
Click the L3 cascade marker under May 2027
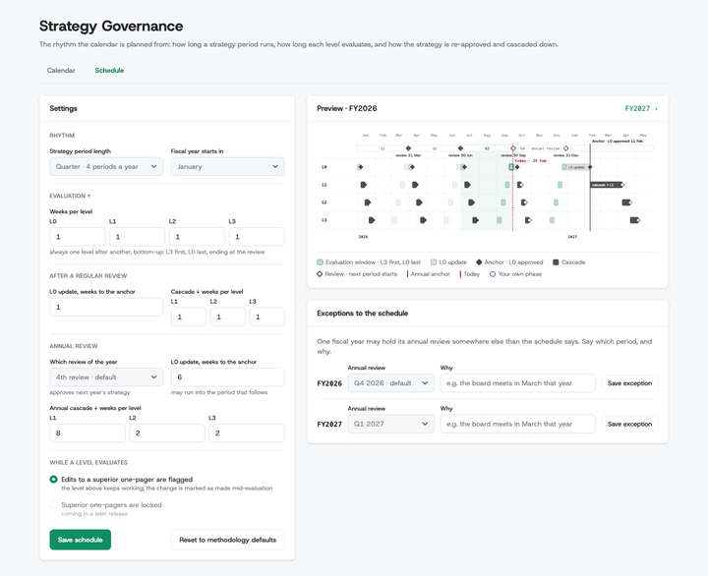tap(635, 220)
